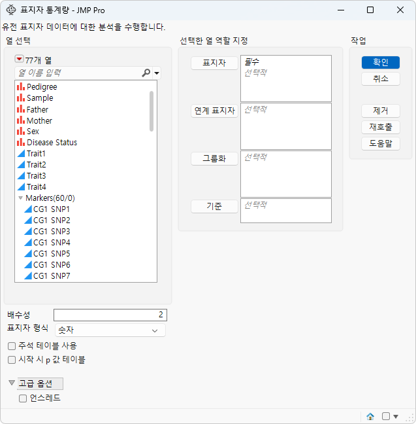
Task: Click the 배수성 value field
Action: pyautogui.click(x=110, y=315)
